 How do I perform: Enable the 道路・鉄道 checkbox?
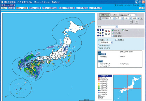(113, 36)
